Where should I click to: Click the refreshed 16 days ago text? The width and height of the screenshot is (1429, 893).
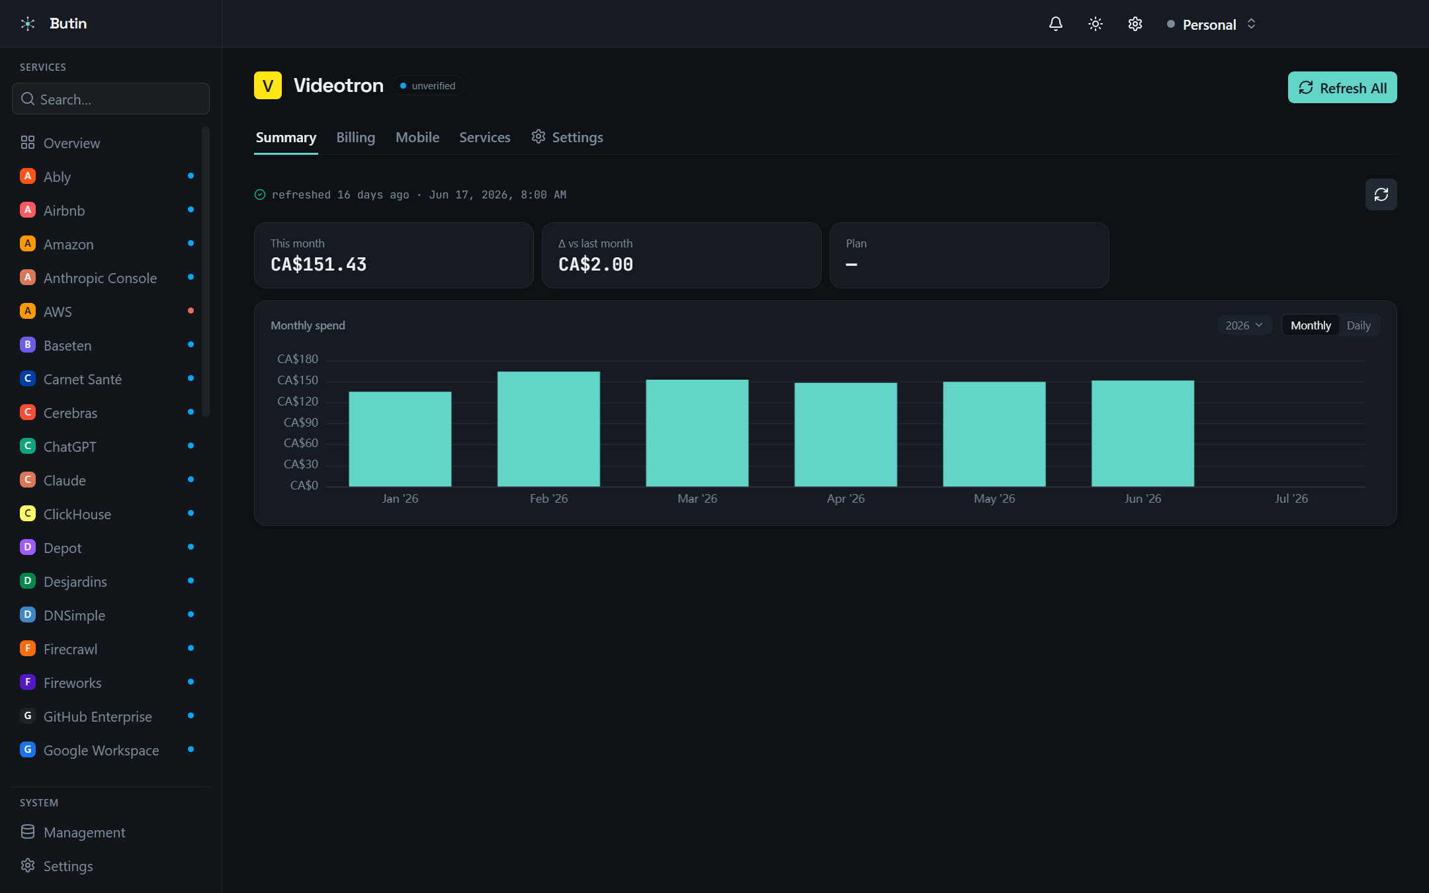coord(340,194)
